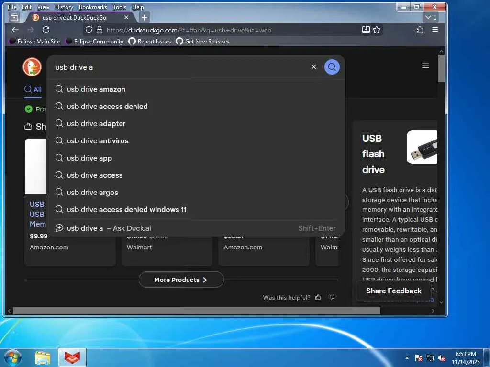Image resolution: width=490 pixels, height=367 pixels.
Task: Click the vertical scrollbar thumb
Action: (x=441, y=68)
